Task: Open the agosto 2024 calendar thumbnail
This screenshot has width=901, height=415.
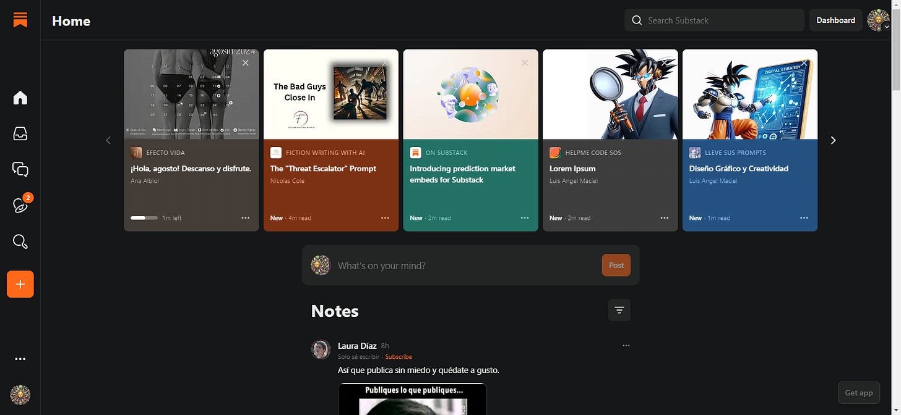Action: (191, 94)
